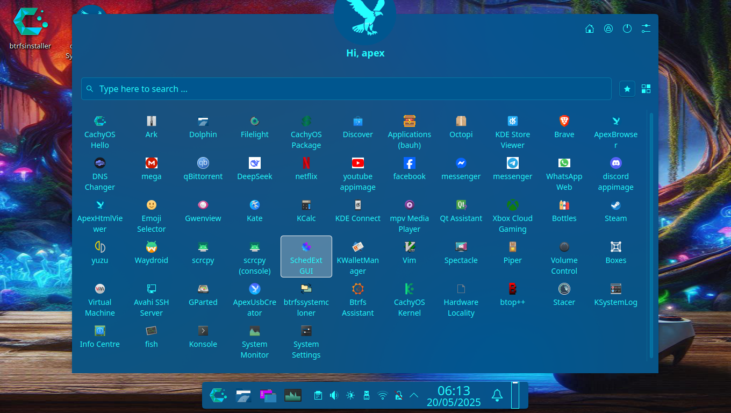Click the lock icon in launcher header

[608, 29]
